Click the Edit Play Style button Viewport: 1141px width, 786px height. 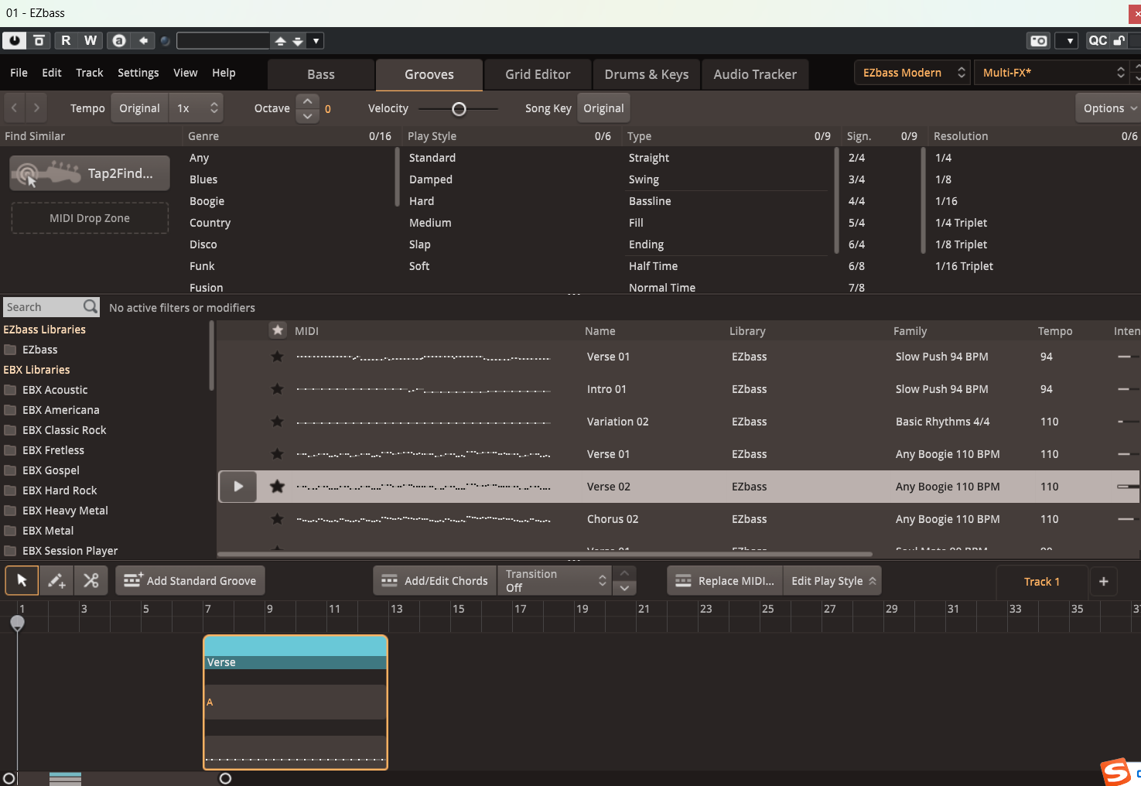point(832,579)
